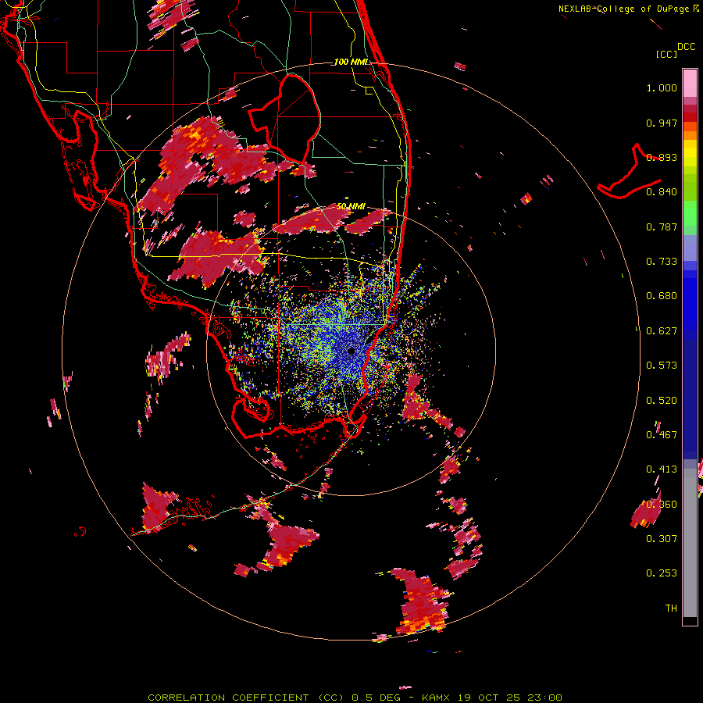The width and height of the screenshot is (703, 703).
Task: Click the TH threshold label
Action: [671, 608]
